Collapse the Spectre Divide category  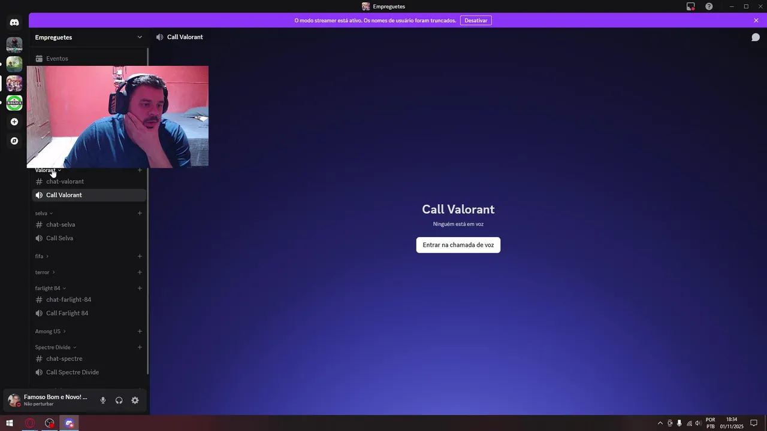click(x=56, y=347)
